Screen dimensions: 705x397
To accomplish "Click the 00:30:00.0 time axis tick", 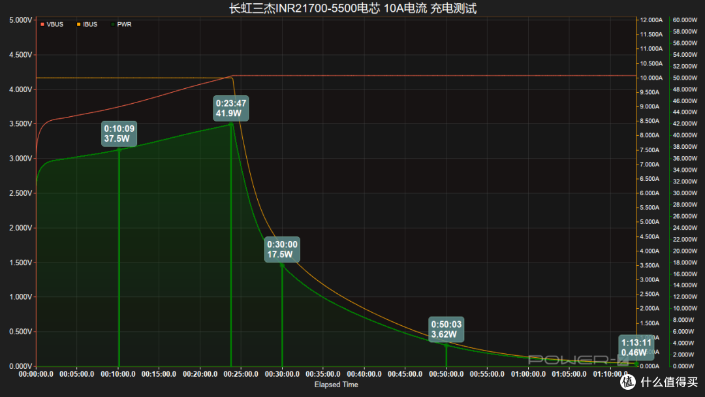I will pyautogui.click(x=282, y=374).
